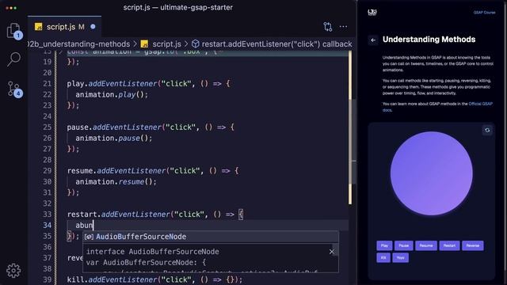
Task: Accept the AudioBufferSourceNode autocomplete suggestion
Action: click(x=211, y=237)
